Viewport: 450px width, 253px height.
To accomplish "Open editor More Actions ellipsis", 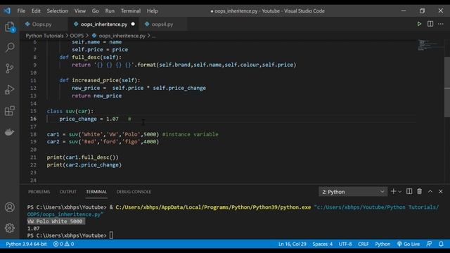I will 441,24.
